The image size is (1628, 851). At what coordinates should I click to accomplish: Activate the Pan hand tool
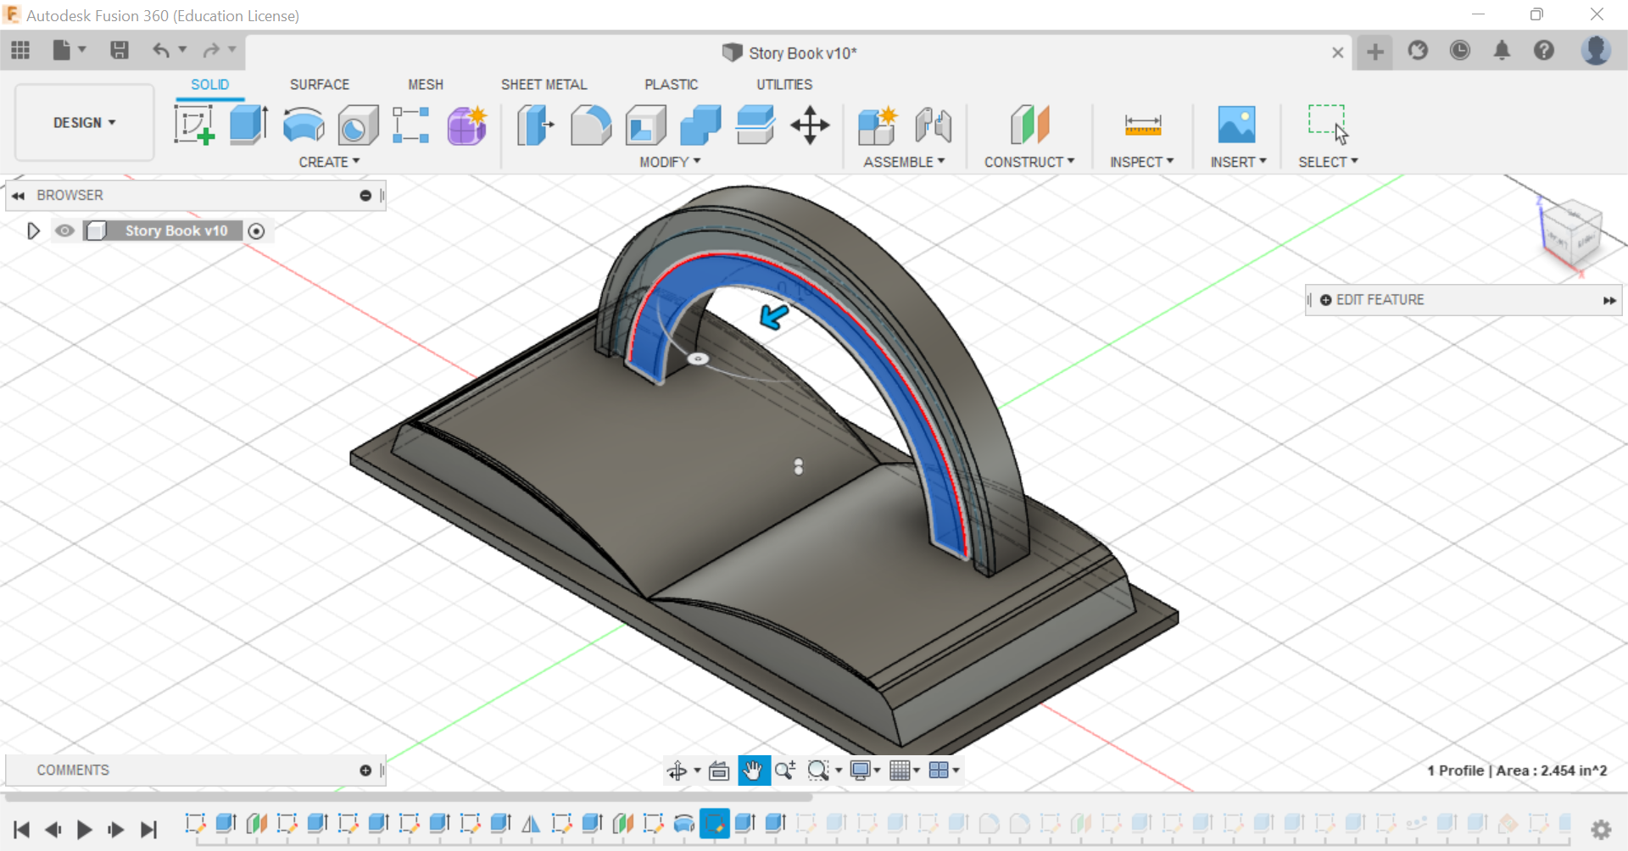pos(754,770)
